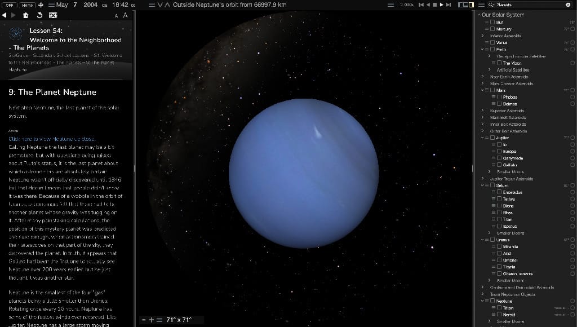Clear the Planets search field
The height and width of the screenshot is (327, 577).
tap(568, 5)
